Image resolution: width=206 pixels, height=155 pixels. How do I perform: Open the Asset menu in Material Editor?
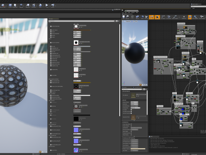[129, 12]
